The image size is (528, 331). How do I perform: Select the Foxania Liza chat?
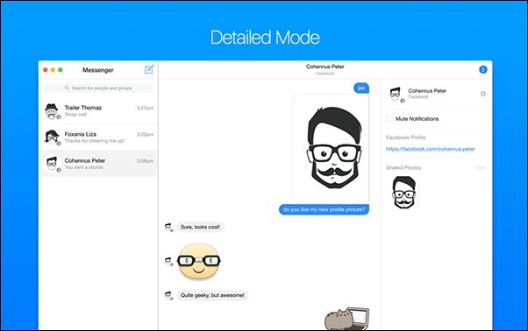[x=98, y=137]
